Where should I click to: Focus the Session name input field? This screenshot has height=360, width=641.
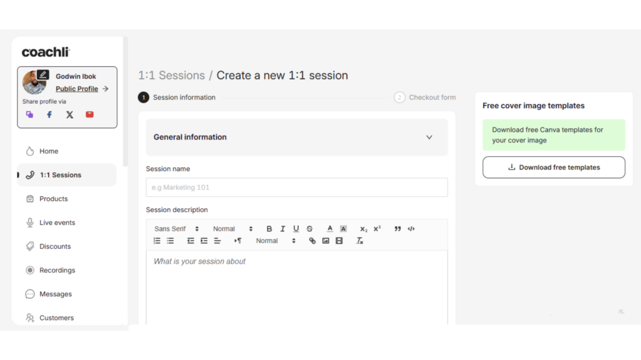point(297,187)
